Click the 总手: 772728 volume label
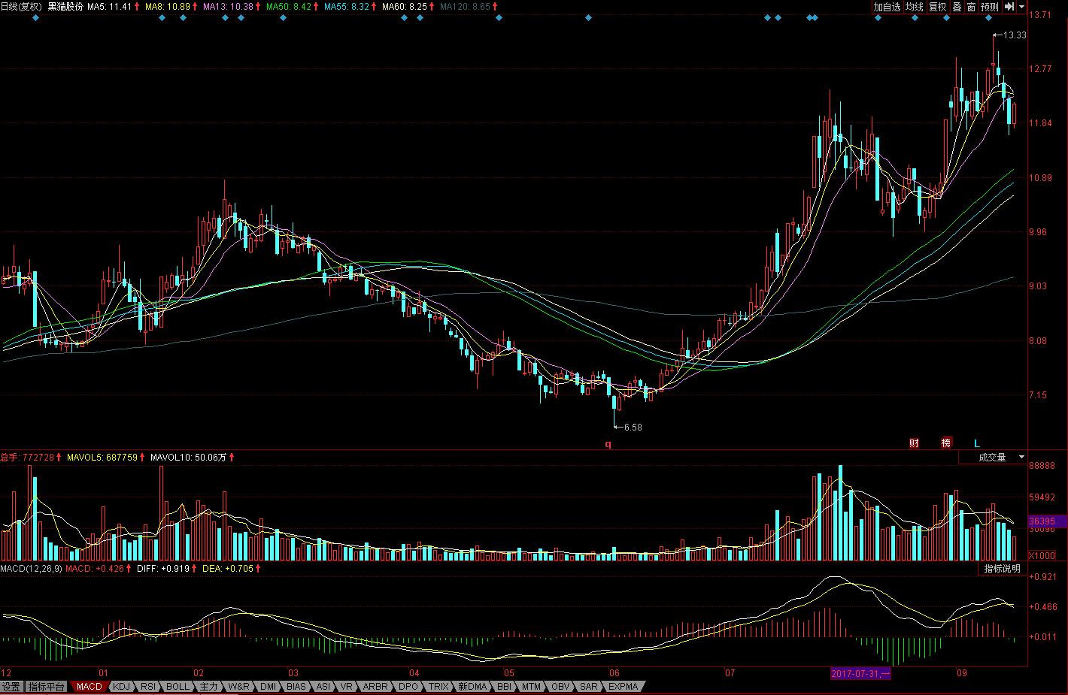1068x695 pixels. pos(26,457)
